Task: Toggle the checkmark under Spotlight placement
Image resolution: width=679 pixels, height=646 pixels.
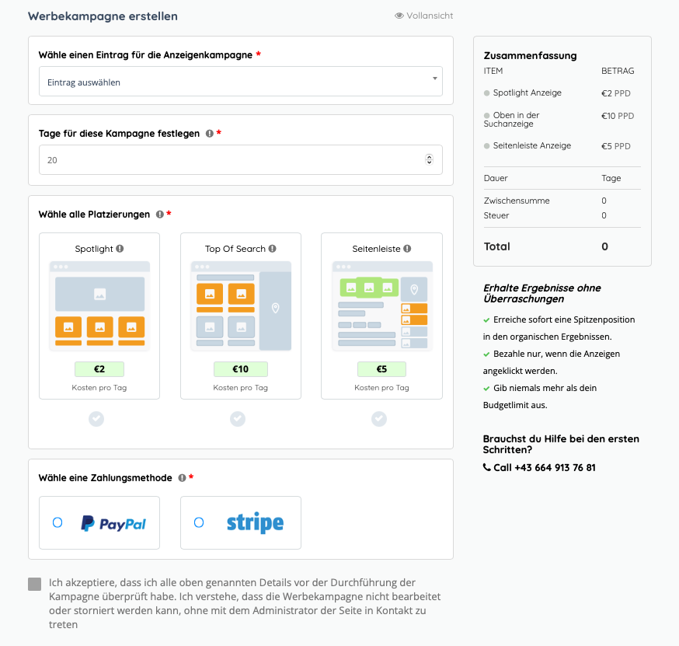Action: [96, 419]
